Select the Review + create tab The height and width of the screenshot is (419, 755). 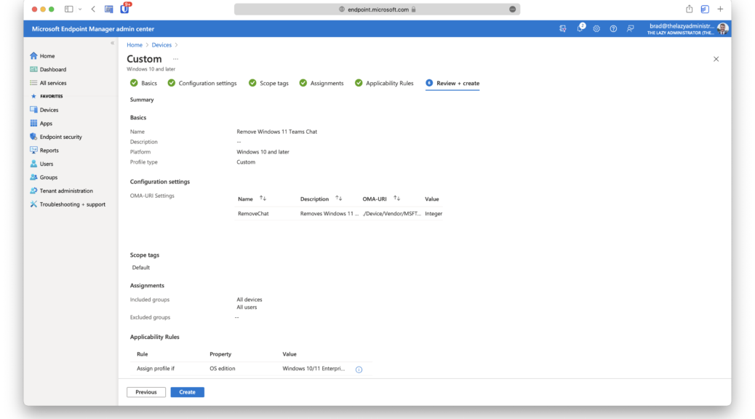tap(452, 84)
